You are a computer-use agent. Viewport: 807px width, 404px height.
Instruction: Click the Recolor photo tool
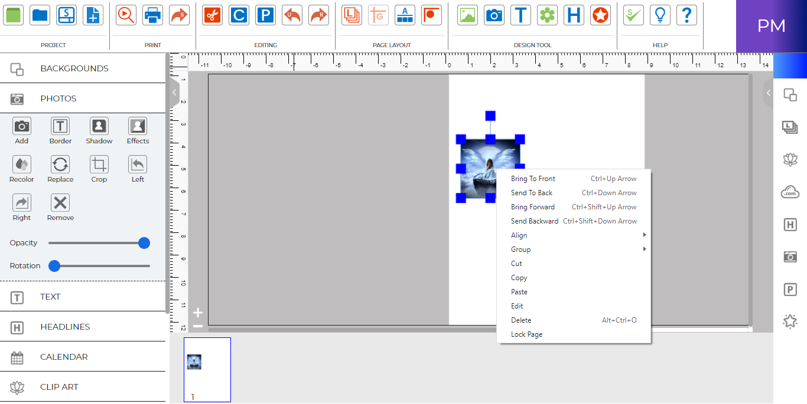point(22,169)
